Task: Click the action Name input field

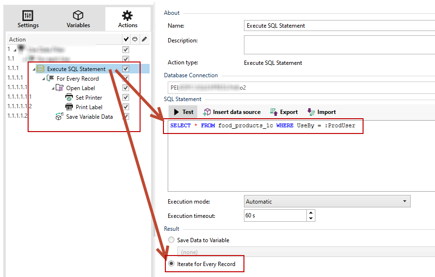Action: pos(338,26)
